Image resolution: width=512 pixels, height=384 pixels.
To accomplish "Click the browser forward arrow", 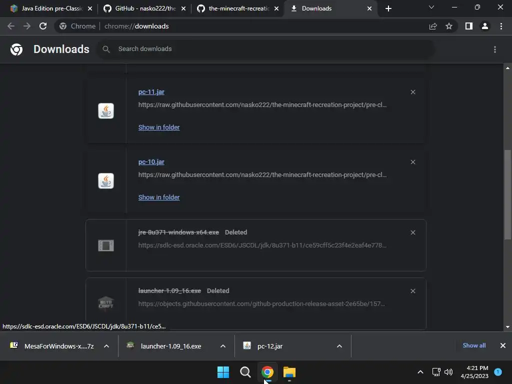I will click(x=27, y=26).
